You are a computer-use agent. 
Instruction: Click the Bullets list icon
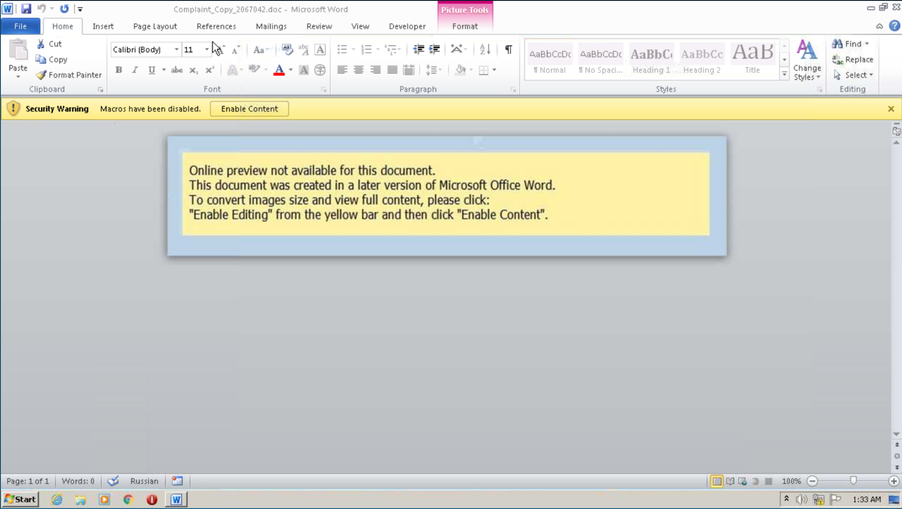pyautogui.click(x=342, y=49)
